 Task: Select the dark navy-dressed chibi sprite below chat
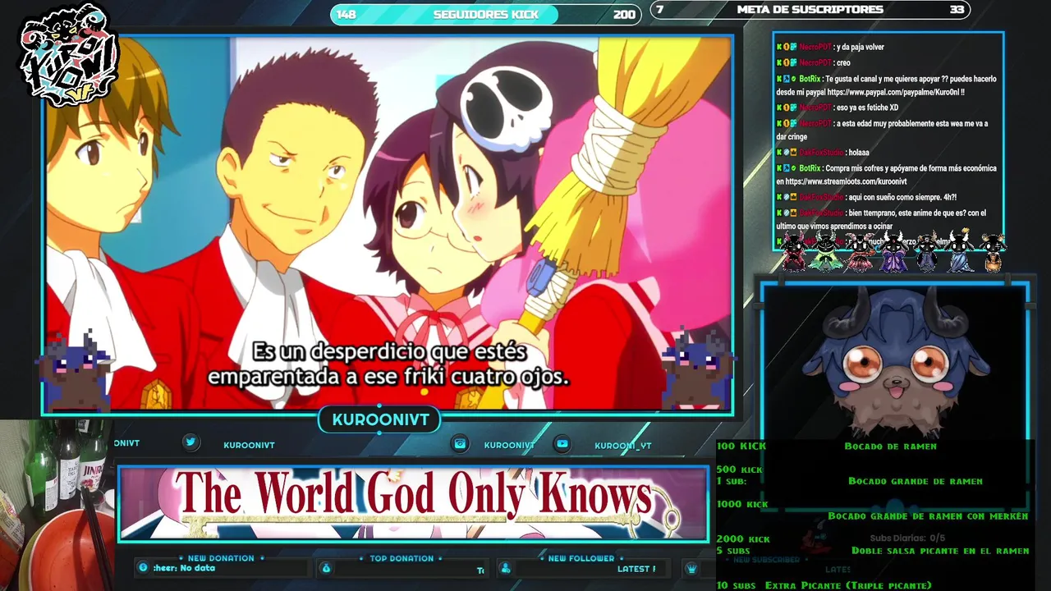point(927,252)
